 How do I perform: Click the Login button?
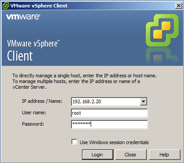coord(97,155)
